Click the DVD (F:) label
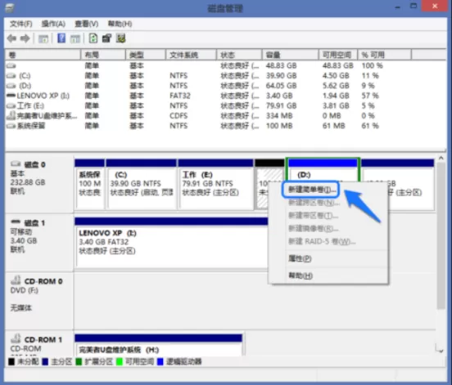 tap(25, 291)
